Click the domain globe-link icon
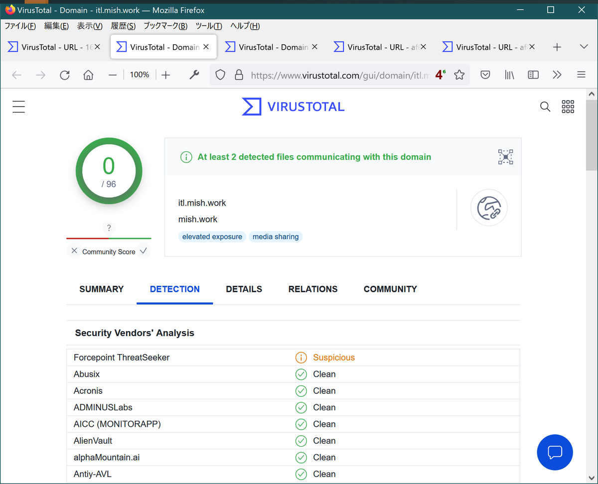The width and height of the screenshot is (598, 484). pyautogui.click(x=489, y=208)
